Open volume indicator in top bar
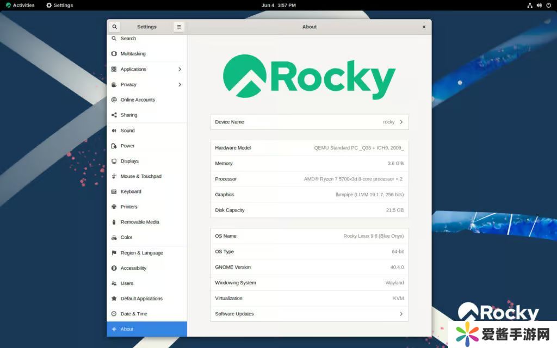The height and width of the screenshot is (348, 557). click(540, 5)
